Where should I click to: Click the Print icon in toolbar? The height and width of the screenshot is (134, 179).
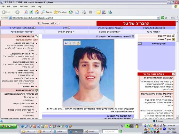coord(84,12)
